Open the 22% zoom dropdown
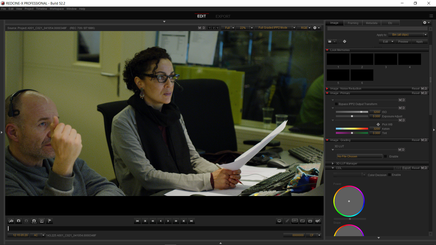Viewport: 436px width, 245px height. pyautogui.click(x=245, y=28)
